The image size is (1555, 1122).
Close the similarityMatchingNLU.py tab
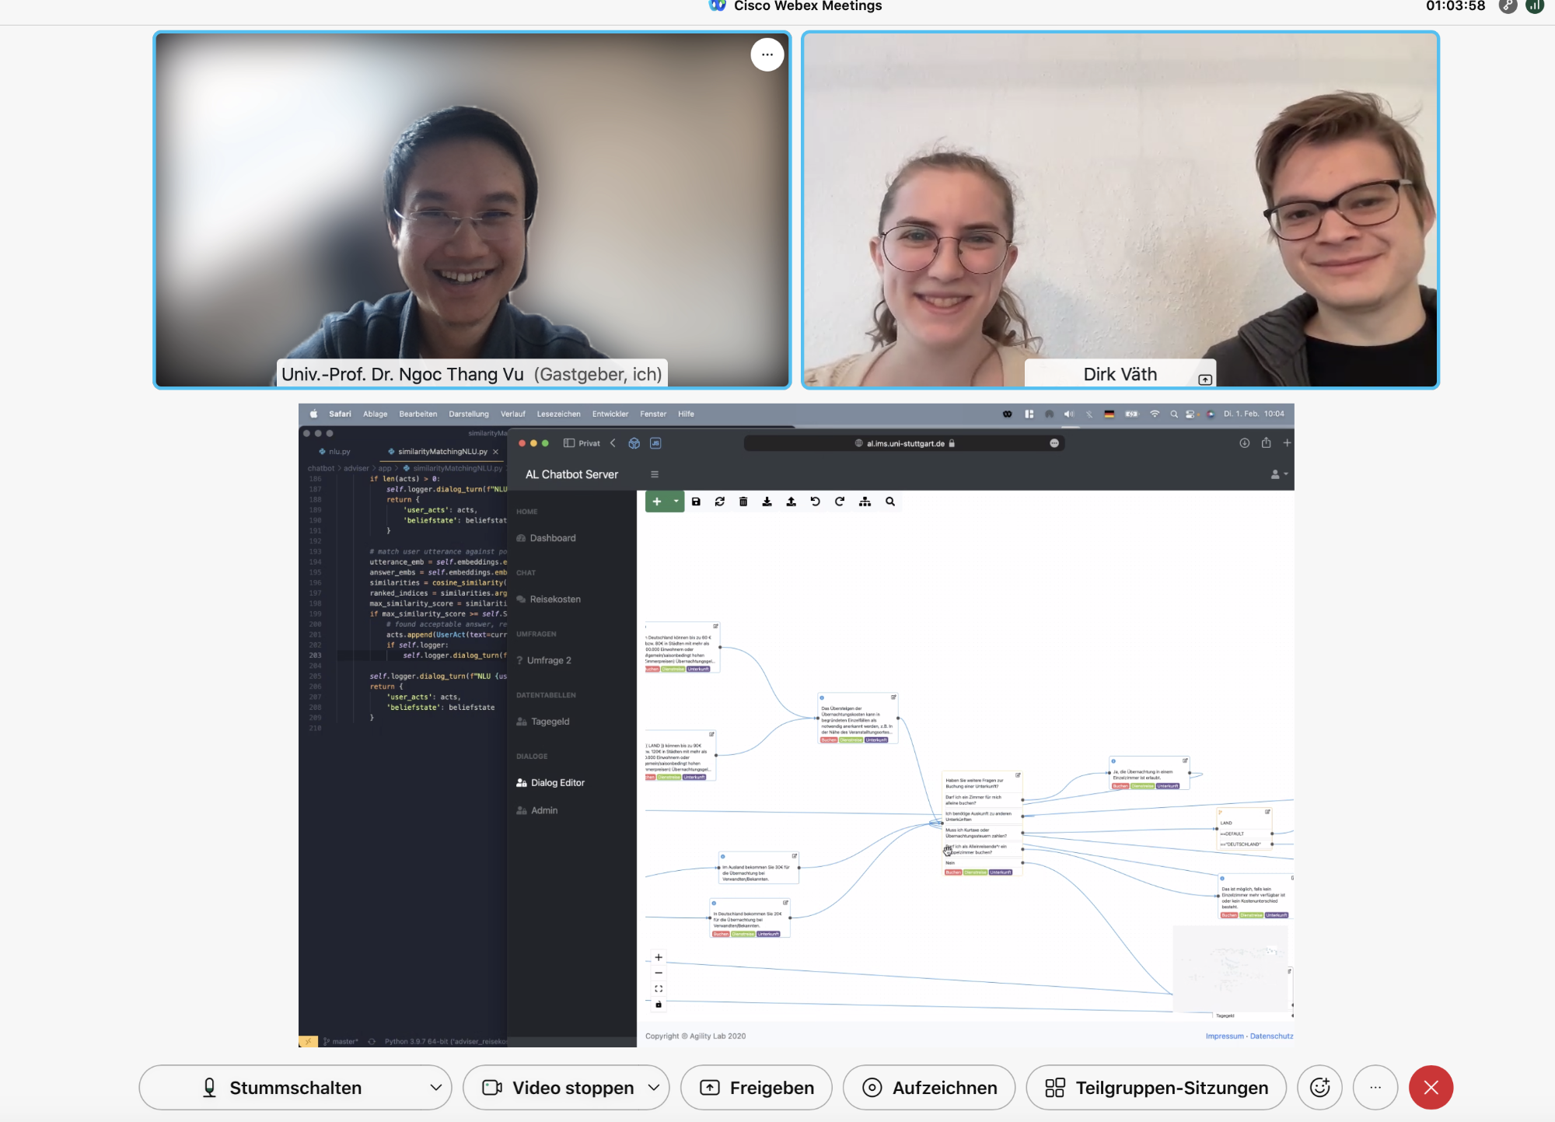tap(496, 451)
